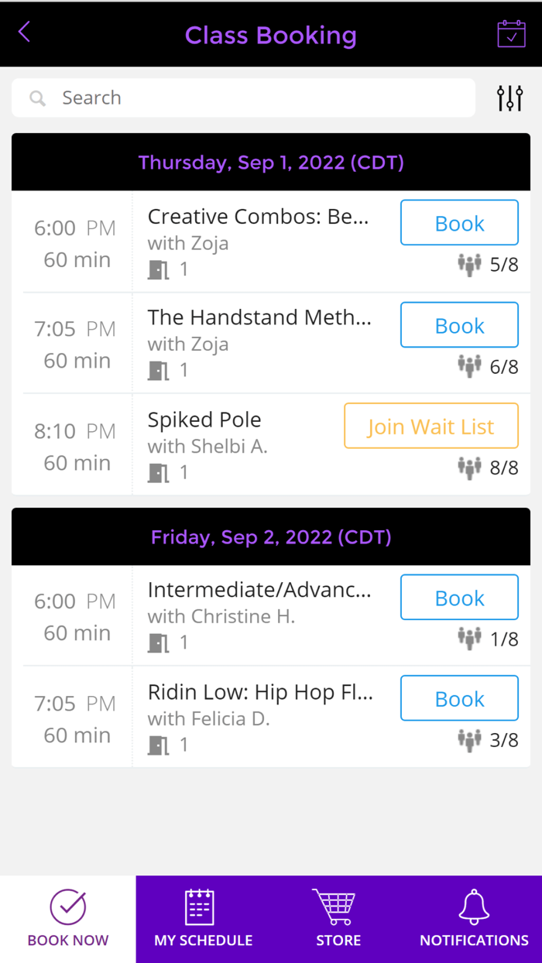The height and width of the screenshot is (963, 542).
Task: Open Spiked Pole class details
Action: tap(204, 420)
